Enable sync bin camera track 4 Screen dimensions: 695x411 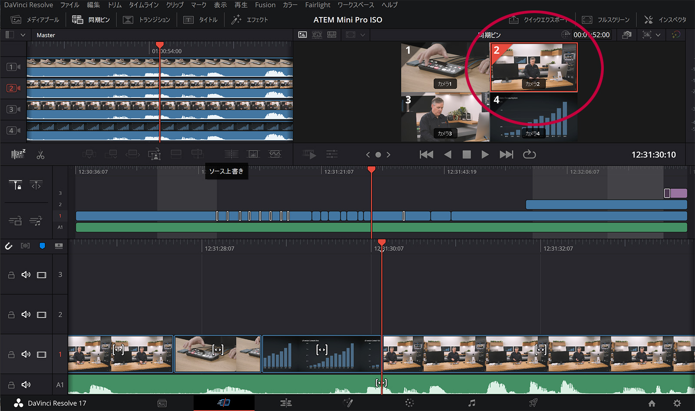click(13, 130)
